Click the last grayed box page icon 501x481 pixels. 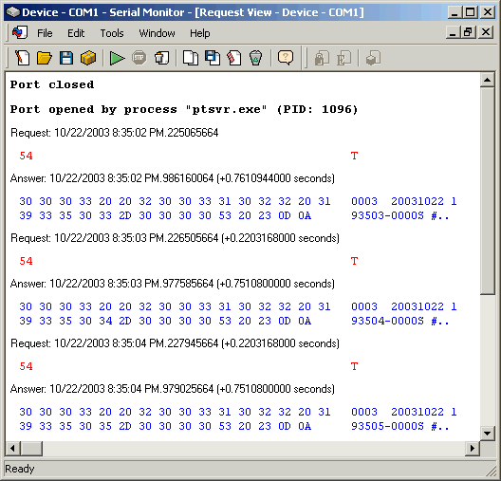point(373,58)
